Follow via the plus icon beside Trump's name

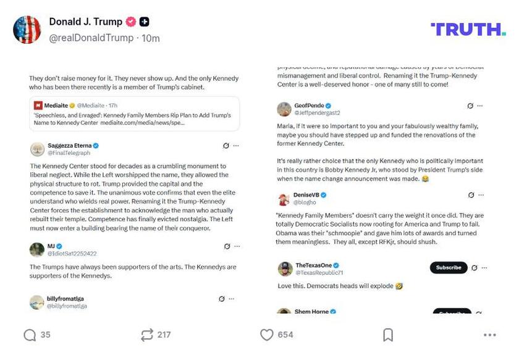pos(143,22)
